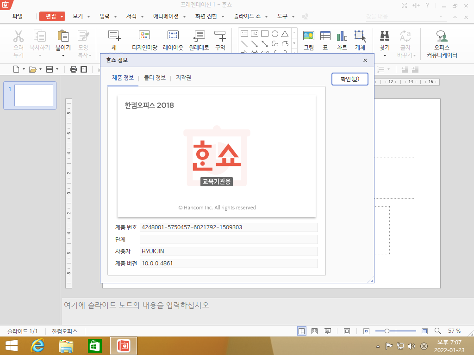Click the Print Preview icon

pyautogui.click(x=84, y=69)
